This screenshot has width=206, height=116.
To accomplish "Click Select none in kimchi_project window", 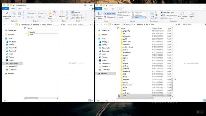I will coord(77,15).
